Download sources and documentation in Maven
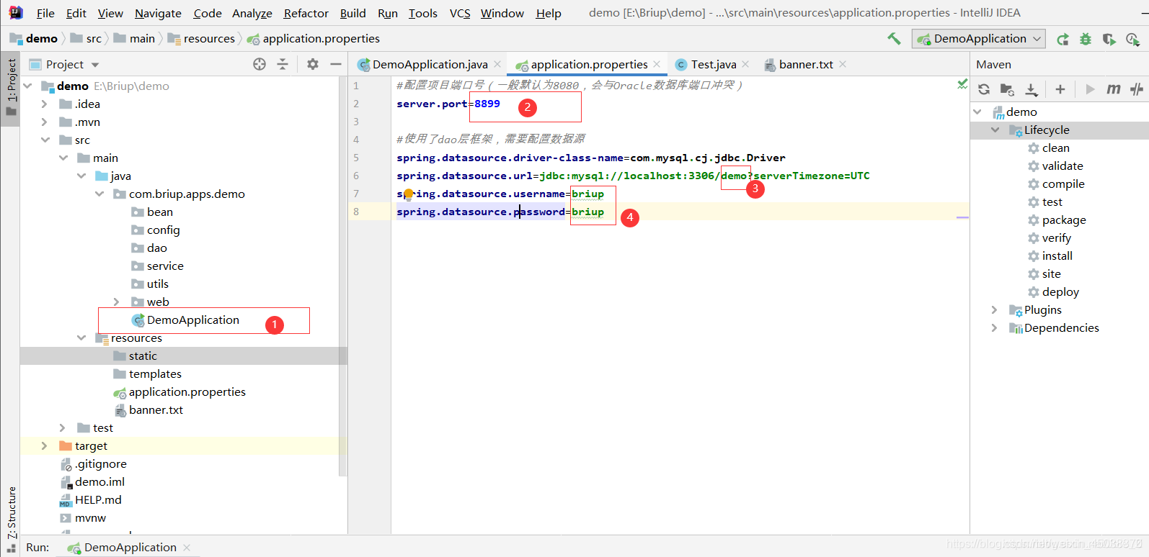Viewport: 1149px width, 557px height. tap(1032, 89)
